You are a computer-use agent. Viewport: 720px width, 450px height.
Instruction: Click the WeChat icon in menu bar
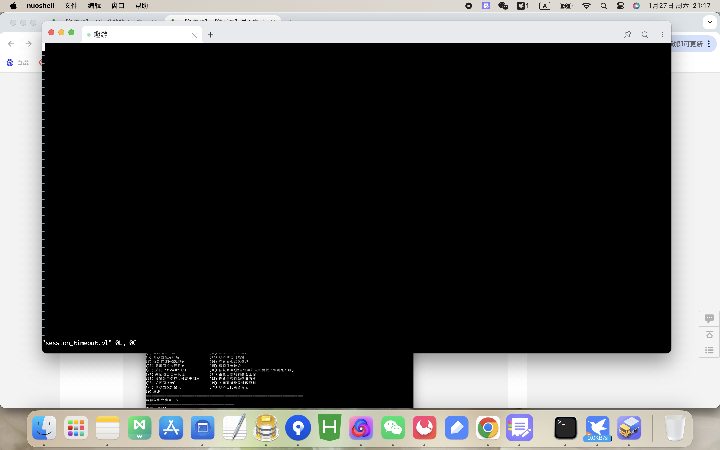coord(503,6)
